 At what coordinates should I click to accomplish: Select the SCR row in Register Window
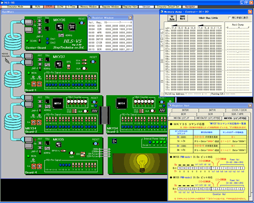tap(110, 26)
